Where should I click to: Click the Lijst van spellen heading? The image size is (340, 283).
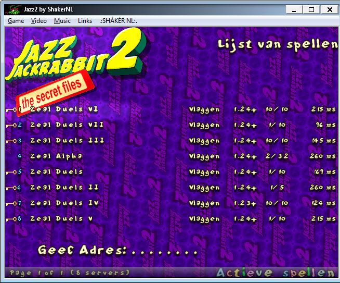pos(278,45)
